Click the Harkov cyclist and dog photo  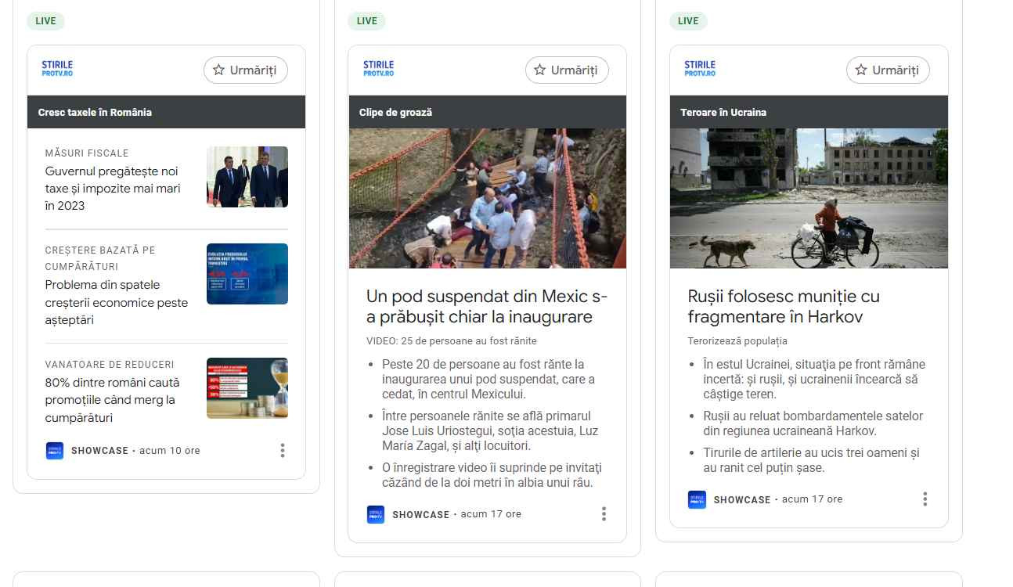tap(809, 198)
